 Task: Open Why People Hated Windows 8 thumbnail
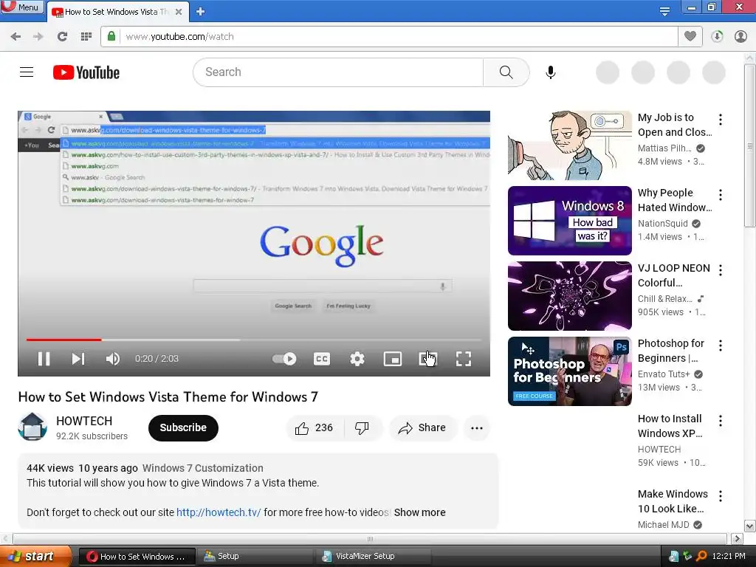coord(569,220)
